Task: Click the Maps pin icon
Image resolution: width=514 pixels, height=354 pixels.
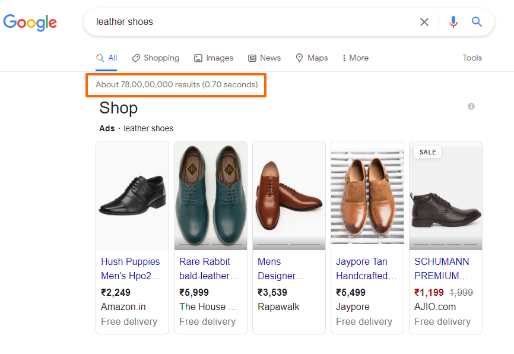Action: click(x=299, y=58)
